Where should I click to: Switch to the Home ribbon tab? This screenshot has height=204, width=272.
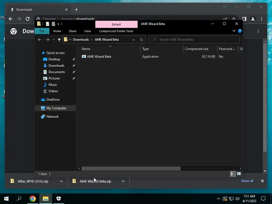tap(57, 31)
